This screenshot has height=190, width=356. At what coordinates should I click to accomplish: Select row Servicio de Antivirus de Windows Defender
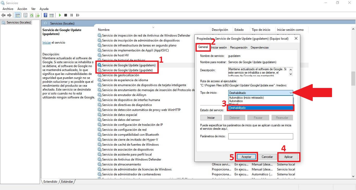[132, 159]
